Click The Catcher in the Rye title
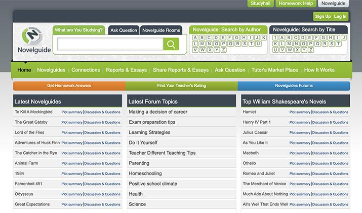362x213 pixels. 36,153
